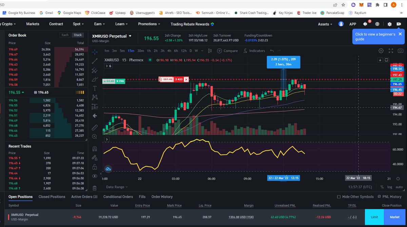Open the Gmail bookmark

tap(46, 13)
